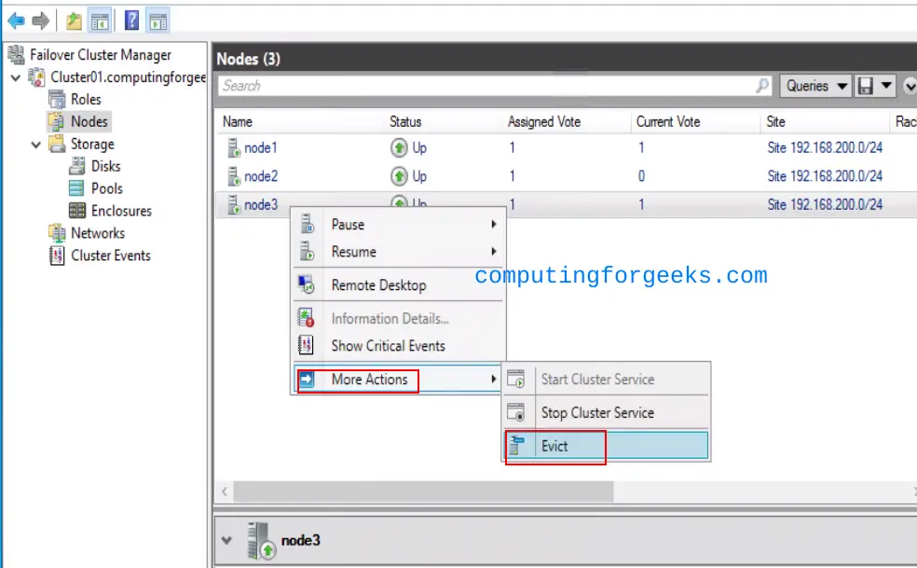Click node1's green Up status icon
Screen dimensions: 917x568
(x=399, y=147)
